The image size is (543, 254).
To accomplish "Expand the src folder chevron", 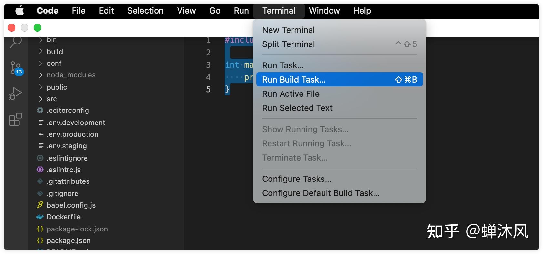I will pyautogui.click(x=41, y=99).
